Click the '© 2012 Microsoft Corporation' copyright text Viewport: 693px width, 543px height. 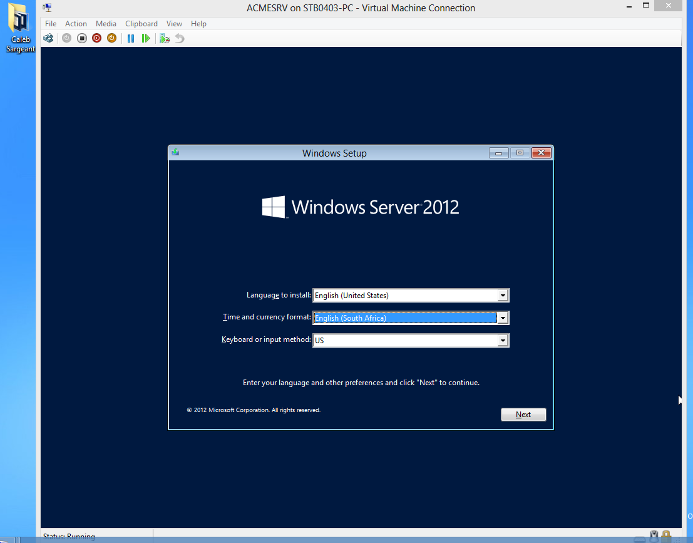(x=254, y=410)
